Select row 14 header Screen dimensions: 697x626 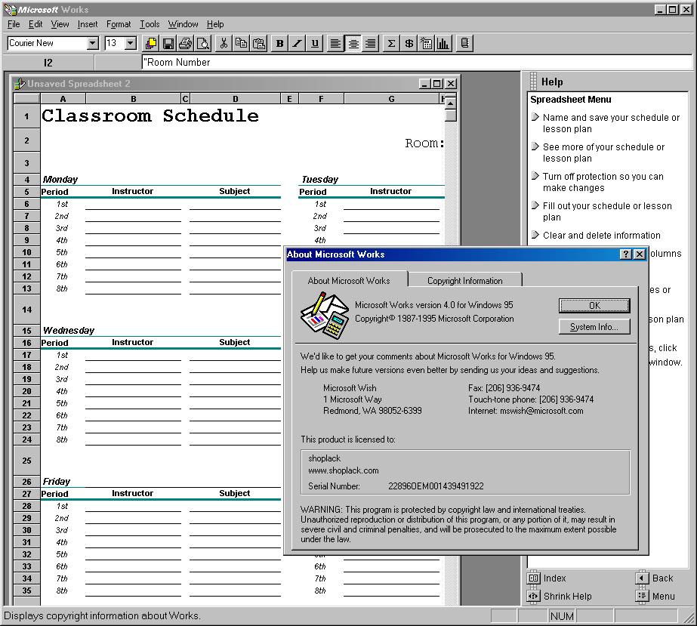click(26, 310)
